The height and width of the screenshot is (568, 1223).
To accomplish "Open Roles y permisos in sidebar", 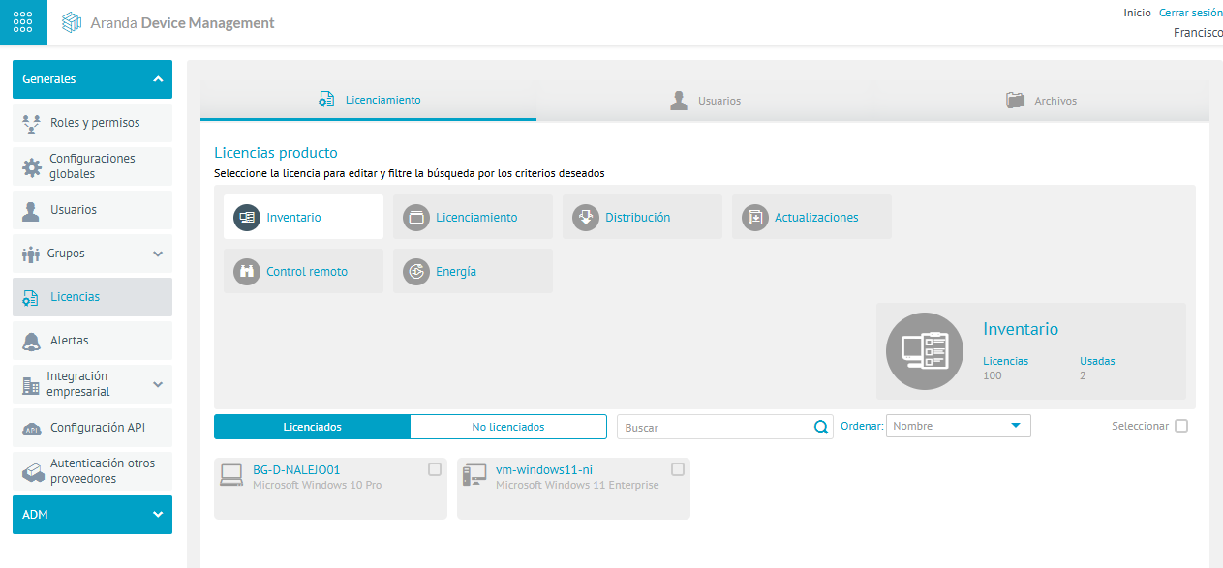I will [92, 123].
